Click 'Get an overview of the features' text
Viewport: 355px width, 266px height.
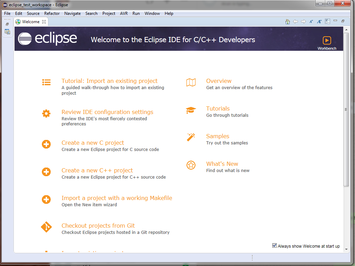point(239,88)
